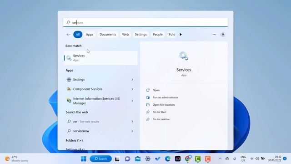Click the search input field
Viewport: 291px width, 164px height.
pyautogui.click(x=145, y=22)
